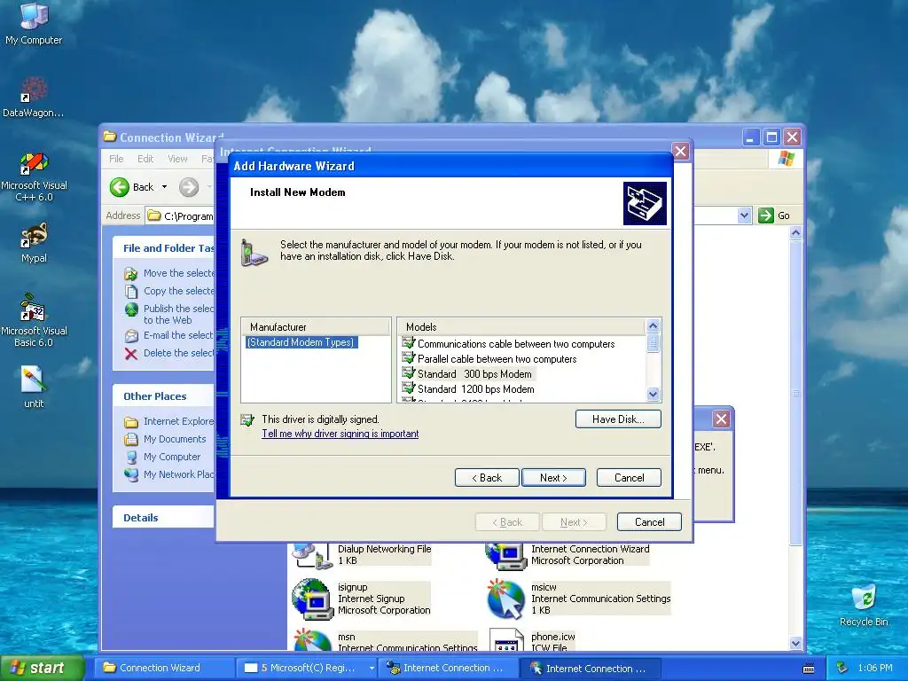Image resolution: width=908 pixels, height=681 pixels.
Task: Select Standard 300 bps Modem
Action: pos(475,374)
